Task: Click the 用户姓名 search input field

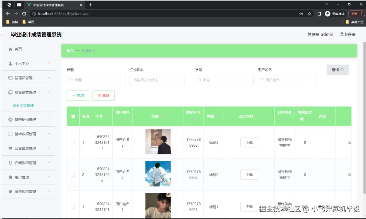Action: click(287, 80)
